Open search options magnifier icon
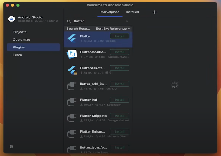This screenshot has height=156, width=221. click(x=69, y=21)
